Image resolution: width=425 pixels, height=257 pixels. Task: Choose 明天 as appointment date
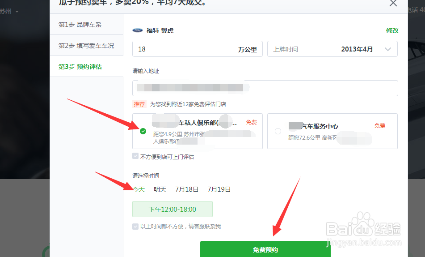(160, 189)
